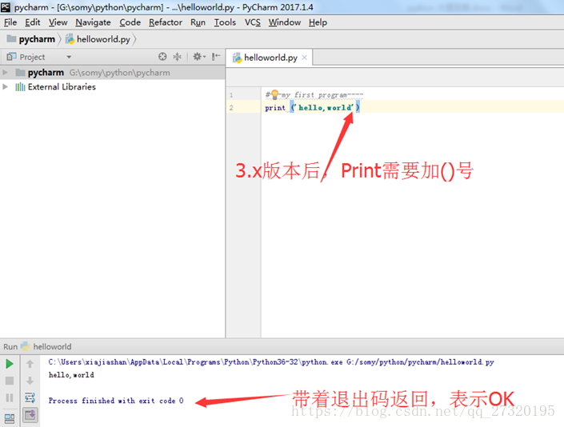Open the VCS menu
Image resolution: width=564 pixels, height=427 pixels.
coord(253,22)
